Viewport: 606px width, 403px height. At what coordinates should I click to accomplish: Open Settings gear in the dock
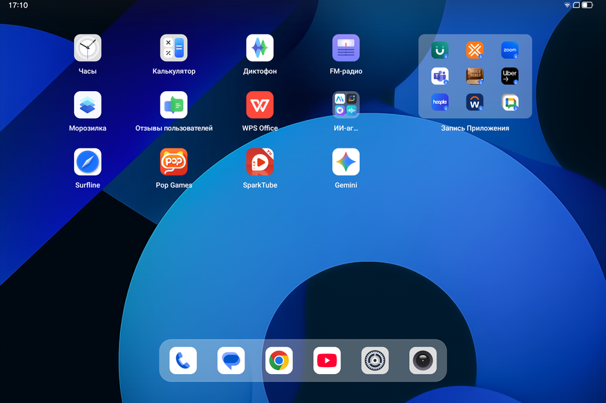375,360
